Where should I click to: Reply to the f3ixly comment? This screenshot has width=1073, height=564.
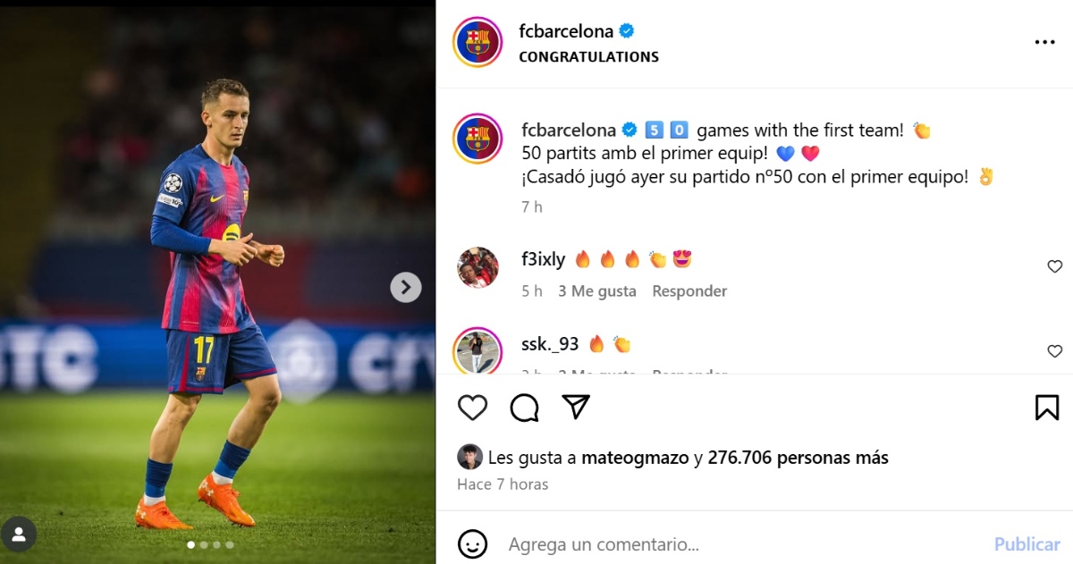(689, 290)
